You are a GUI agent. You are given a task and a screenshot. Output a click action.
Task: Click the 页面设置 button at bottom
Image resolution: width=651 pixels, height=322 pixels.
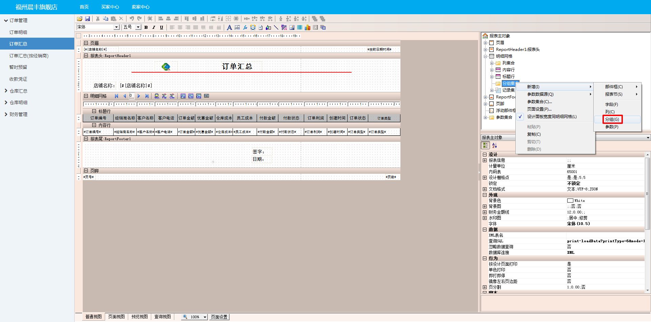[x=219, y=317]
